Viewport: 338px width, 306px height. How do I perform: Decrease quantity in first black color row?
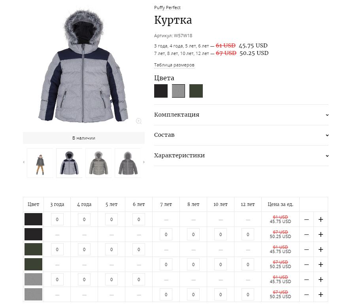click(306, 219)
